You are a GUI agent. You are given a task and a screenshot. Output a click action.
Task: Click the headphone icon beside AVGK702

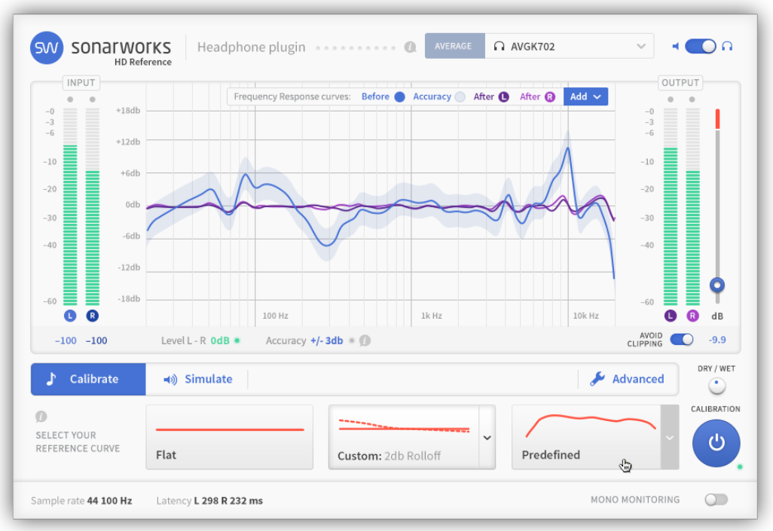499,47
